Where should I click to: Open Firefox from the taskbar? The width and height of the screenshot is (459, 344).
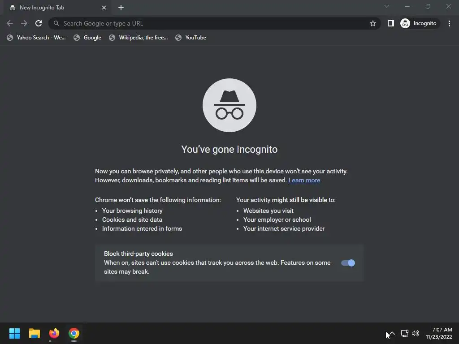pos(54,333)
